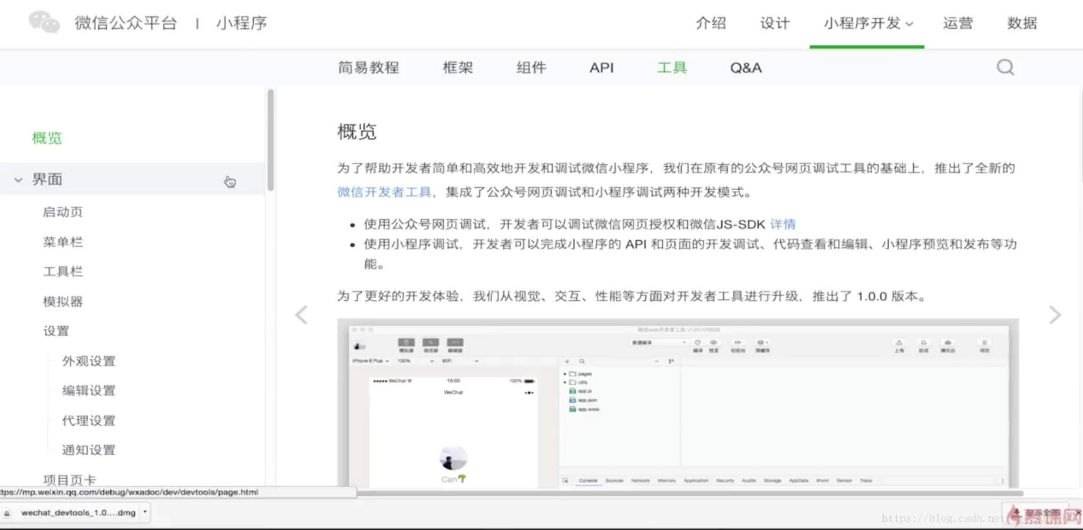Open the 运营 top navigation item
This screenshot has height=530, width=1083.
(957, 23)
